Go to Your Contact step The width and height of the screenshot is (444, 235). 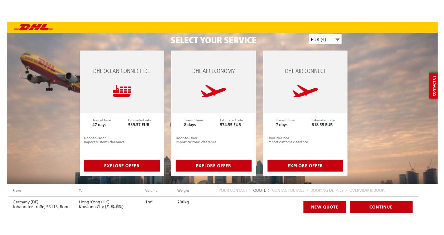tap(233, 190)
